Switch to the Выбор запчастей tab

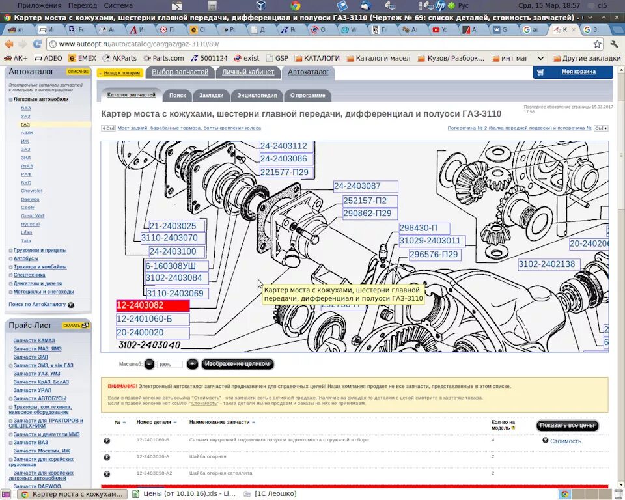click(x=180, y=72)
